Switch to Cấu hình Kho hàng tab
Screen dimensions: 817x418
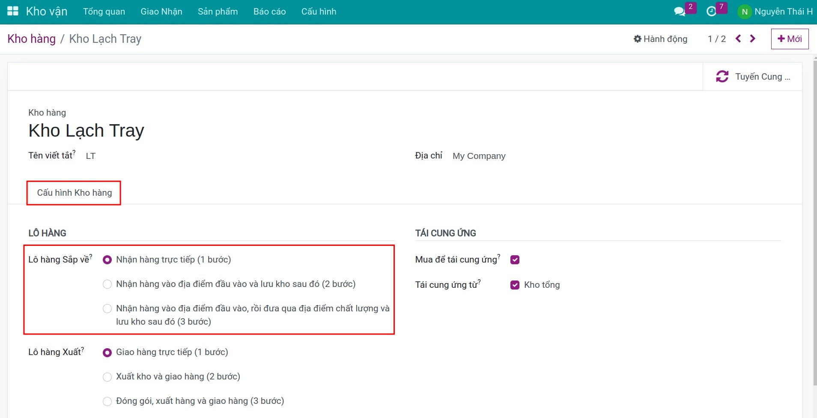[74, 193]
